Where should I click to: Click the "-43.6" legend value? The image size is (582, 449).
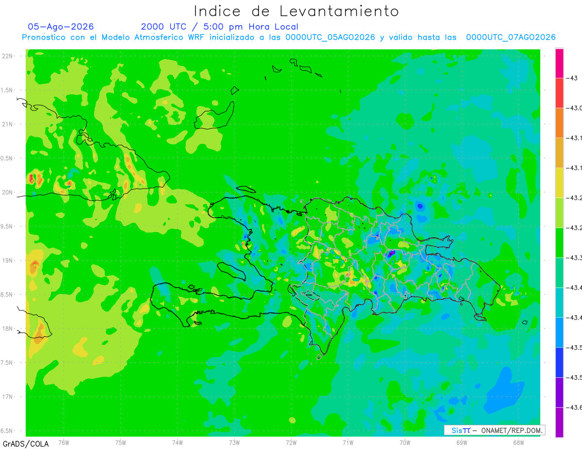[574, 407]
